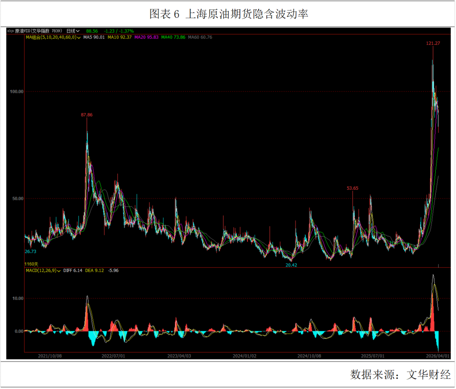The width and height of the screenshot is (456, 389).
Task: Click the DIFF 6.14 MACD value
Action: click(x=73, y=271)
